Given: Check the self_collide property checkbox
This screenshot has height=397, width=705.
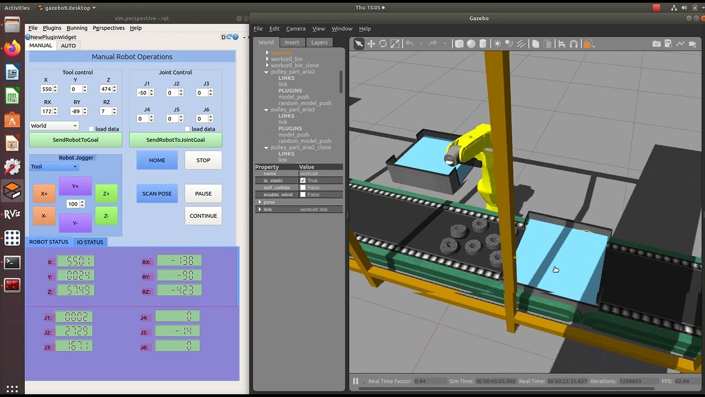Looking at the screenshot, I should click(x=302, y=187).
